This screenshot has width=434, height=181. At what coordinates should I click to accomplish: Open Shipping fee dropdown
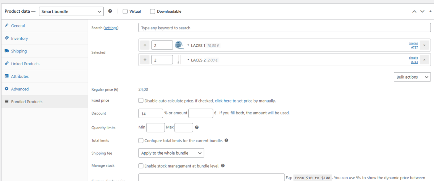[x=171, y=153]
